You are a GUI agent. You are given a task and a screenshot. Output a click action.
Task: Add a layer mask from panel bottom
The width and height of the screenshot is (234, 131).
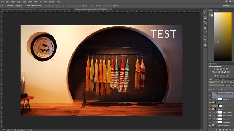[x=220, y=130]
